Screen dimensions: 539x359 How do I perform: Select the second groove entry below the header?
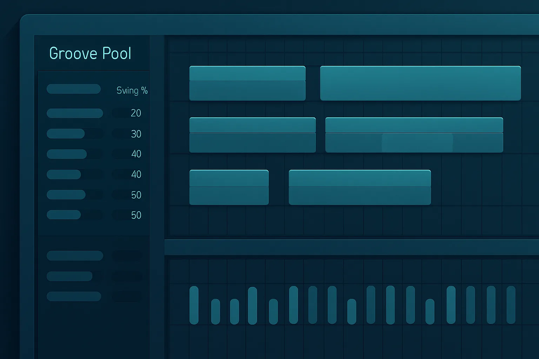(75, 113)
